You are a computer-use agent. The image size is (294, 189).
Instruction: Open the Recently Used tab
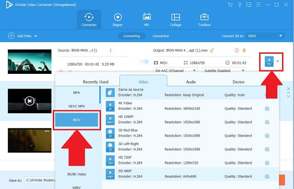(96, 82)
